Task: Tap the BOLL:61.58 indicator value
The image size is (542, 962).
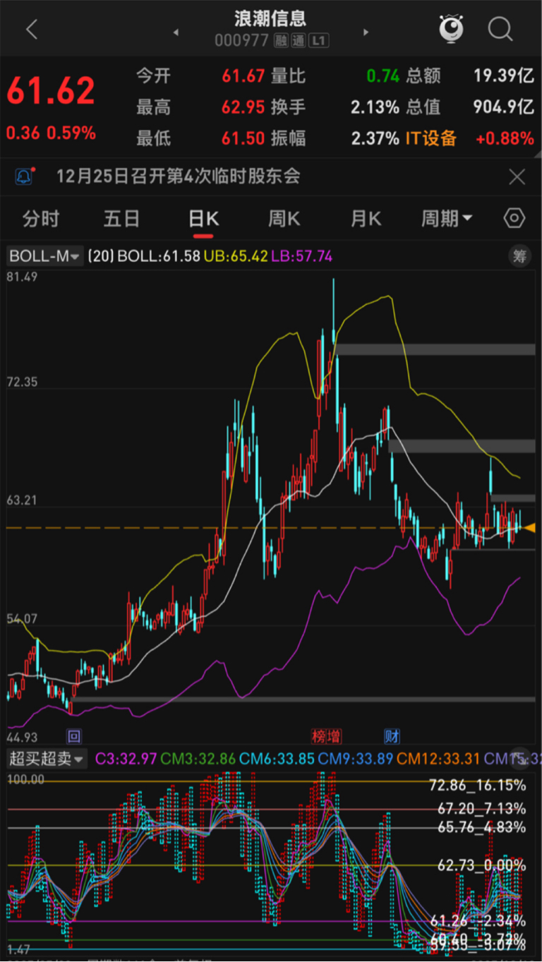Action: pos(159,256)
